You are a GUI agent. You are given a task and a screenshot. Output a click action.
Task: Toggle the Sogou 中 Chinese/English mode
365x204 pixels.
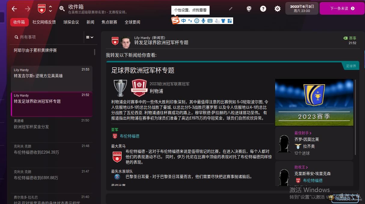click(x=184, y=21)
